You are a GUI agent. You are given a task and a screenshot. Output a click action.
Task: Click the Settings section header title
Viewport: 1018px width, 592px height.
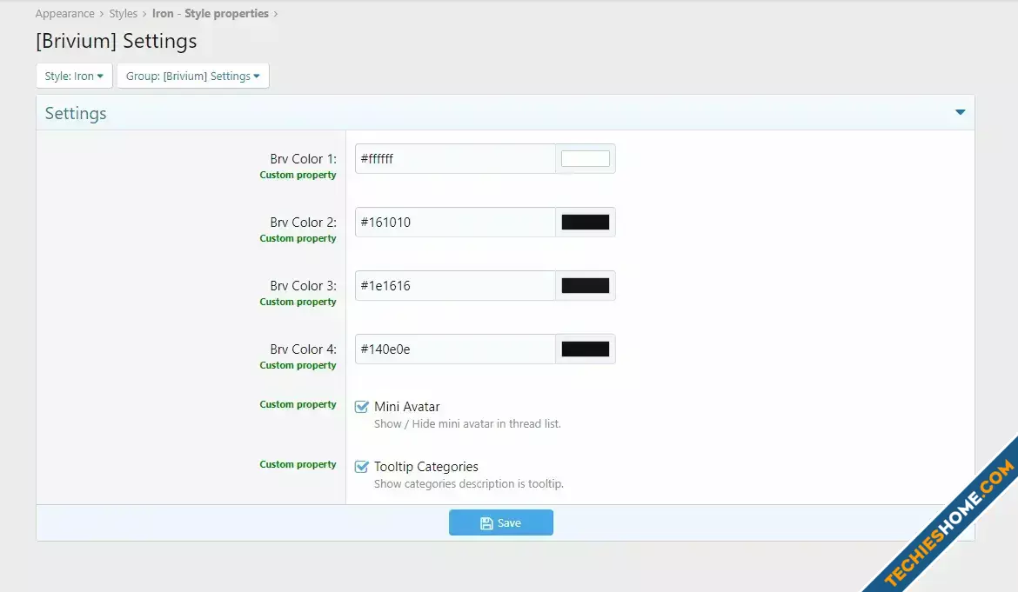(76, 114)
